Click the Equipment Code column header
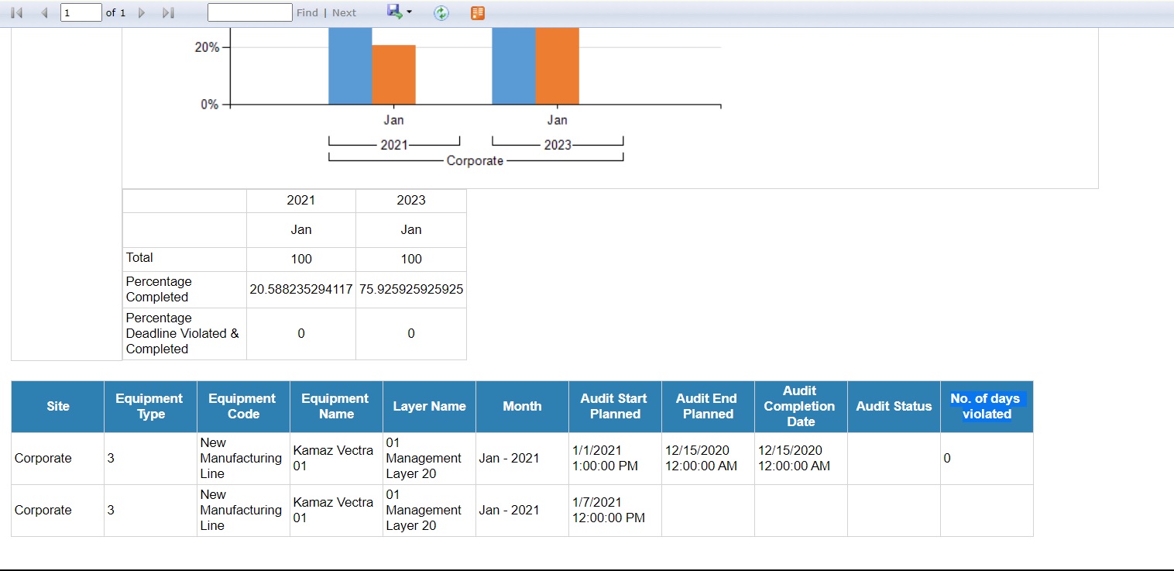The width and height of the screenshot is (1174, 571). coord(243,407)
